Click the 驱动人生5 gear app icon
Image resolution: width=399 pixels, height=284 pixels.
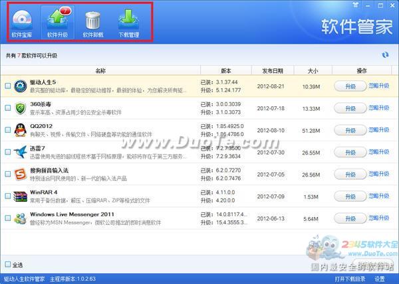(x=21, y=86)
